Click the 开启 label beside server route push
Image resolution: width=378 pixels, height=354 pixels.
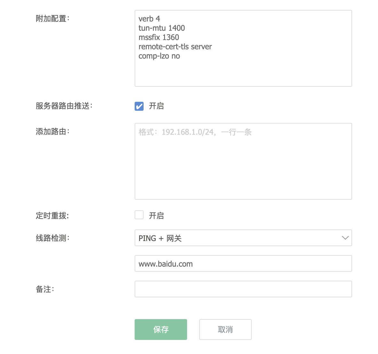(x=157, y=106)
